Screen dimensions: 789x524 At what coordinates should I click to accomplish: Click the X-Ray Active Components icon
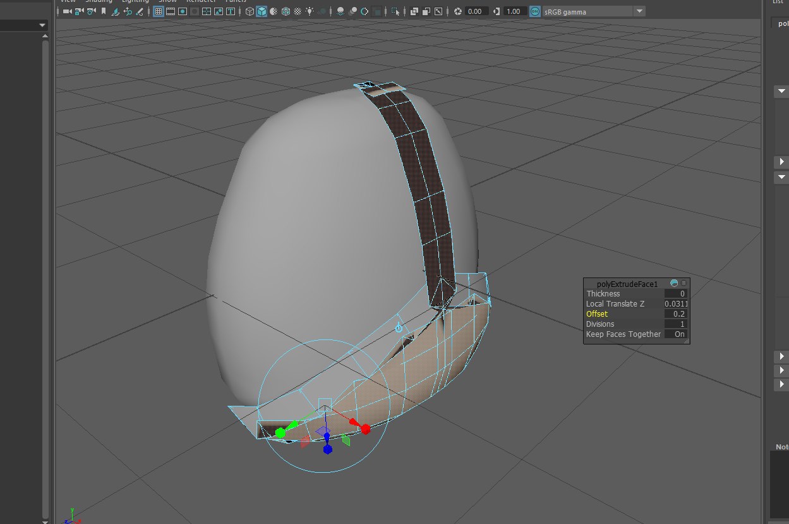click(426, 11)
